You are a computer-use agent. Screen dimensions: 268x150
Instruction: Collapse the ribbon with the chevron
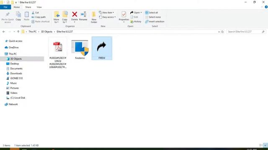(x=262, y=7)
